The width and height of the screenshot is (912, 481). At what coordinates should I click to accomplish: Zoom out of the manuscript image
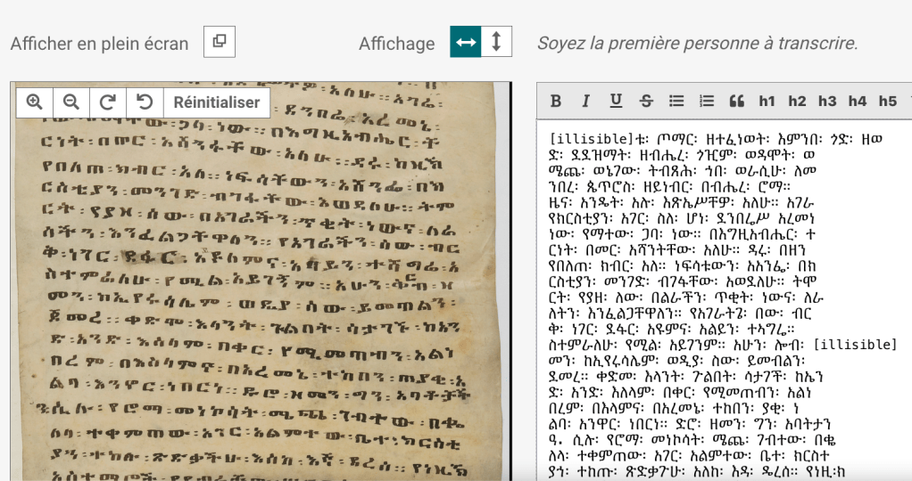[x=71, y=102]
